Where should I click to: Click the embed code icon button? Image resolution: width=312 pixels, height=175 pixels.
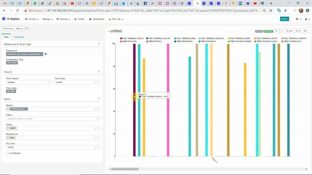click(x=282, y=31)
